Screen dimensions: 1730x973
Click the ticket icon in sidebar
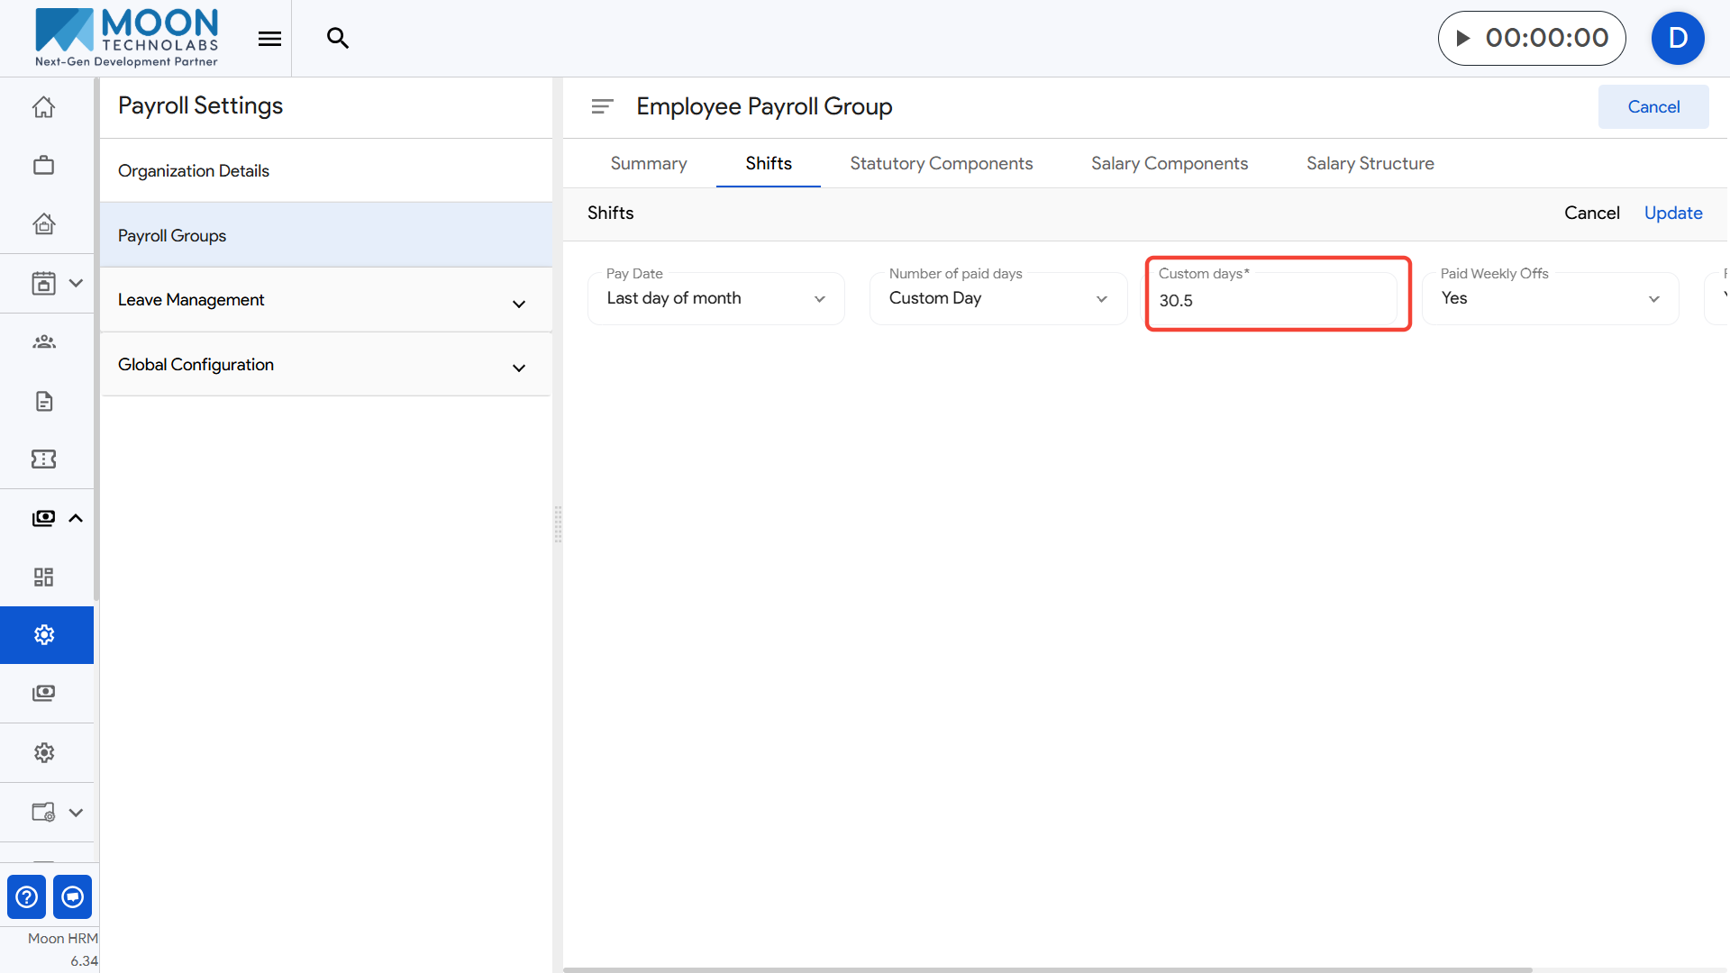tap(43, 459)
